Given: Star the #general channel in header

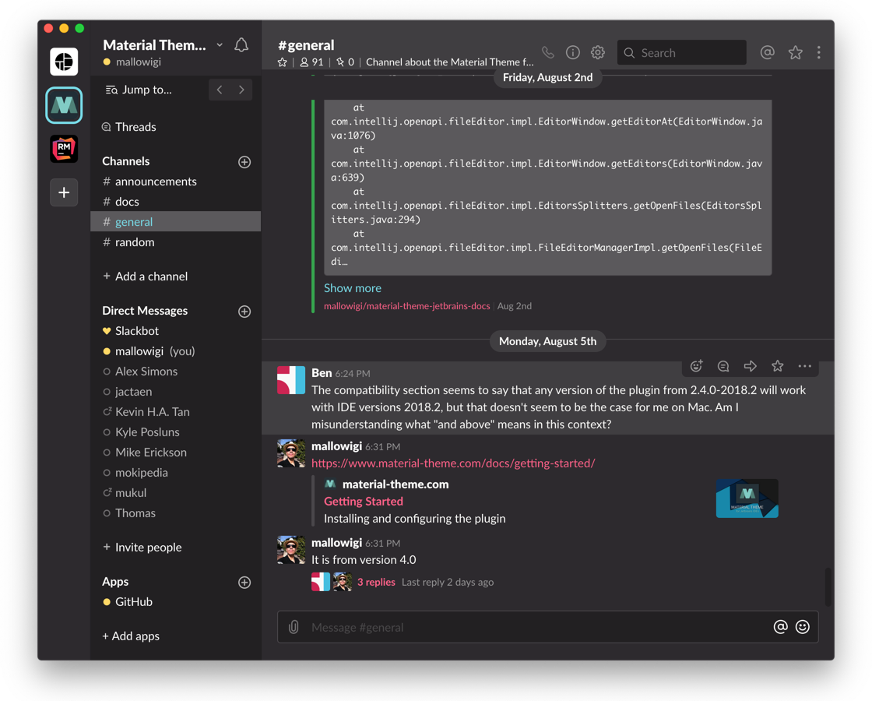Looking at the screenshot, I should [283, 62].
